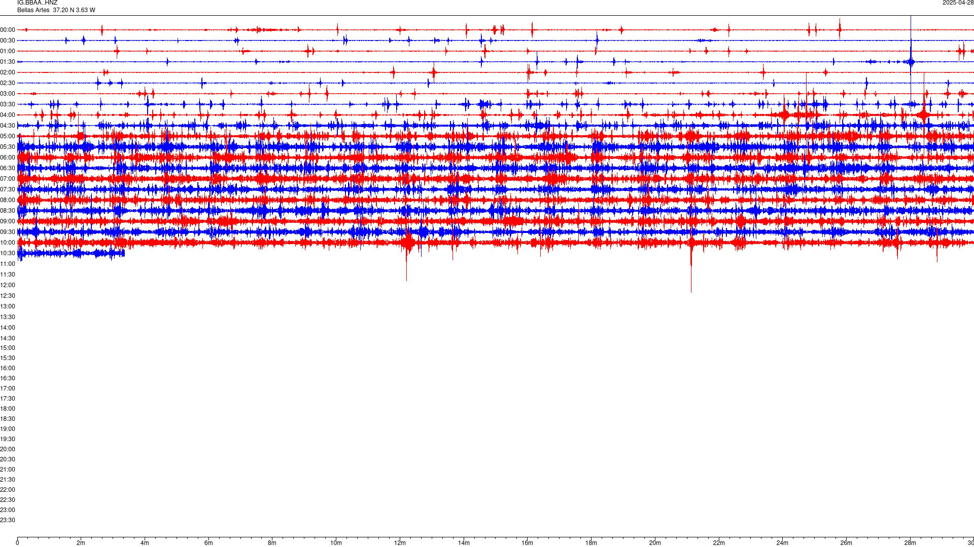The width and height of the screenshot is (974, 547).
Task: Click the 22m tick on the minute axis
Action: coord(719,543)
